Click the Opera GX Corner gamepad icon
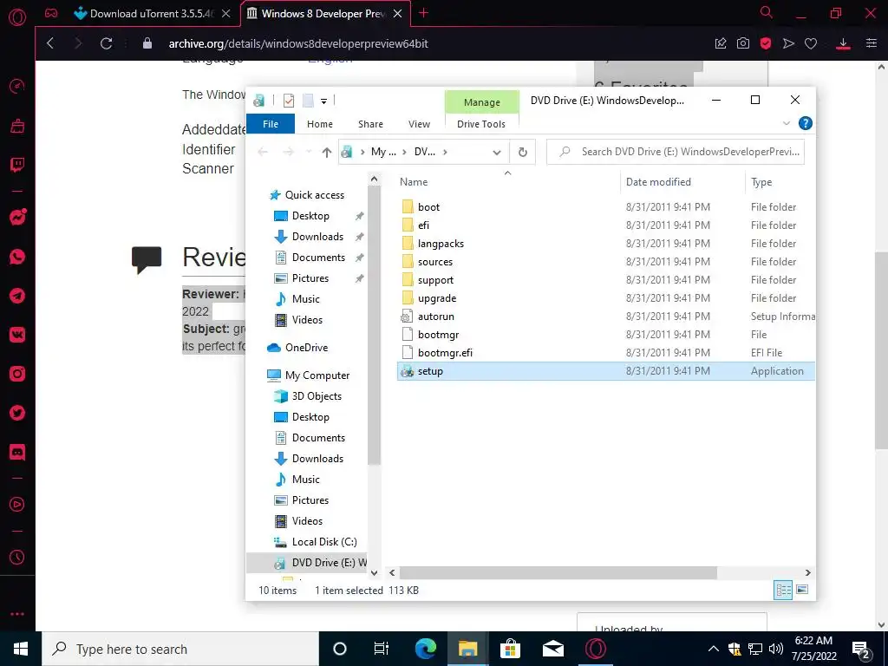 pyautogui.click(x=51, y=13)
